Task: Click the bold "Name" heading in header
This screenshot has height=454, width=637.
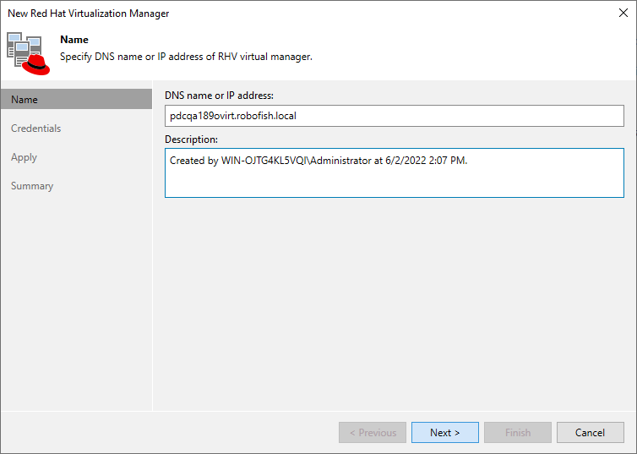Action: click(74, 40)
